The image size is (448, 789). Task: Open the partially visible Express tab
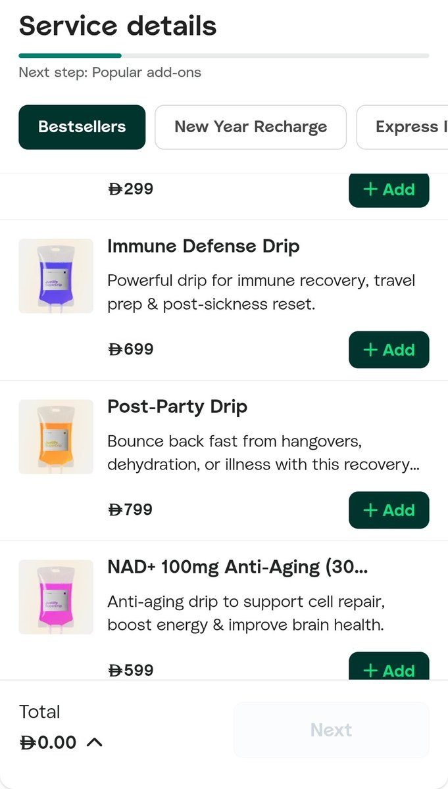coord(403,127)
